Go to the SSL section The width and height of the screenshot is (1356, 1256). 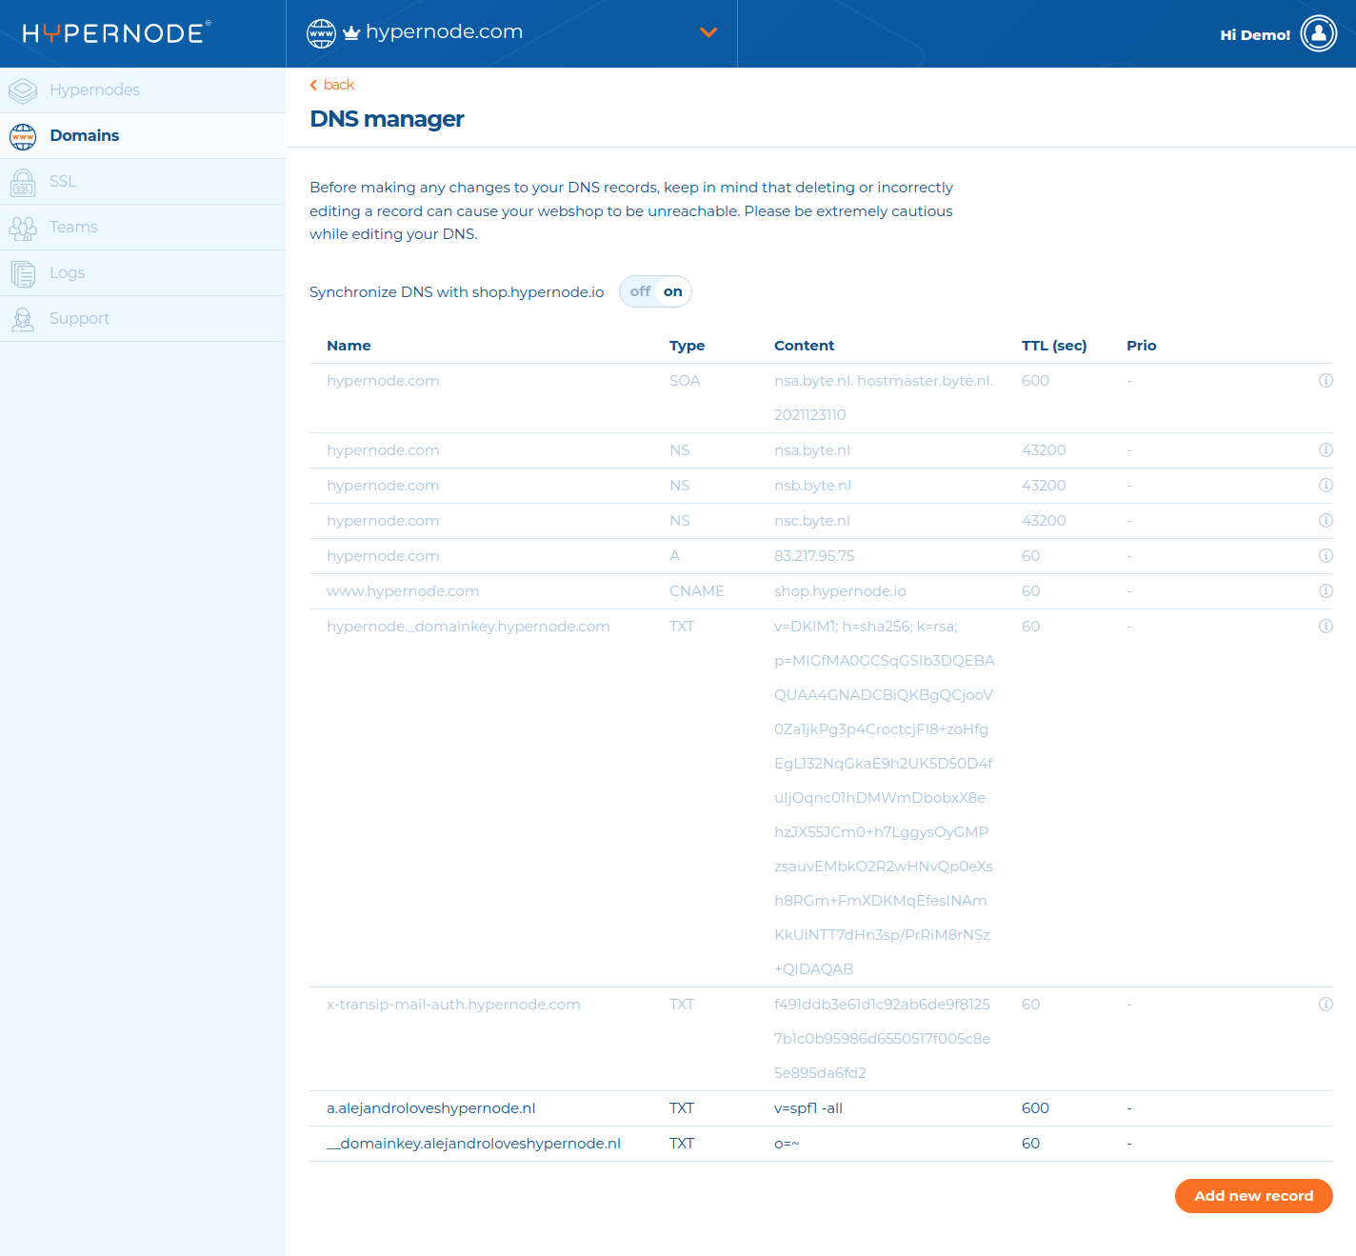[143, 182]
